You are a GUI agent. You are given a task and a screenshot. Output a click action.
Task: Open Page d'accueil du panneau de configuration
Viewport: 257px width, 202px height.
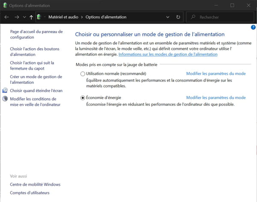[x=36, y=34]
